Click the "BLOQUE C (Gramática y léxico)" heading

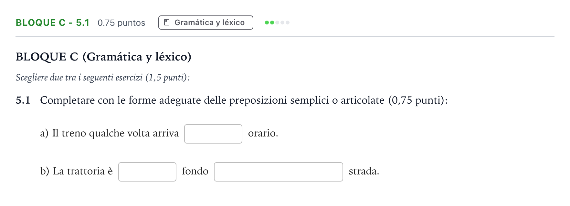point(103,57)
